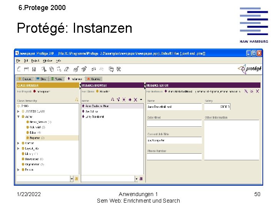Click View References icon in Instance Browser
277x208 pixels.
pos(112,100)
